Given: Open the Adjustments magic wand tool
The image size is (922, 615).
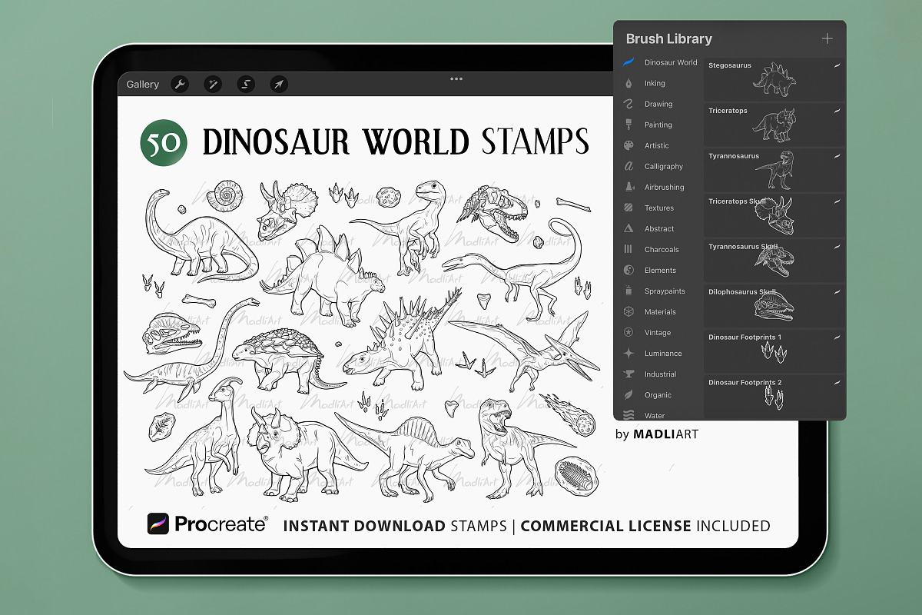Looking at the screenshot, I should pyautogui.click(x=213, y=85).
